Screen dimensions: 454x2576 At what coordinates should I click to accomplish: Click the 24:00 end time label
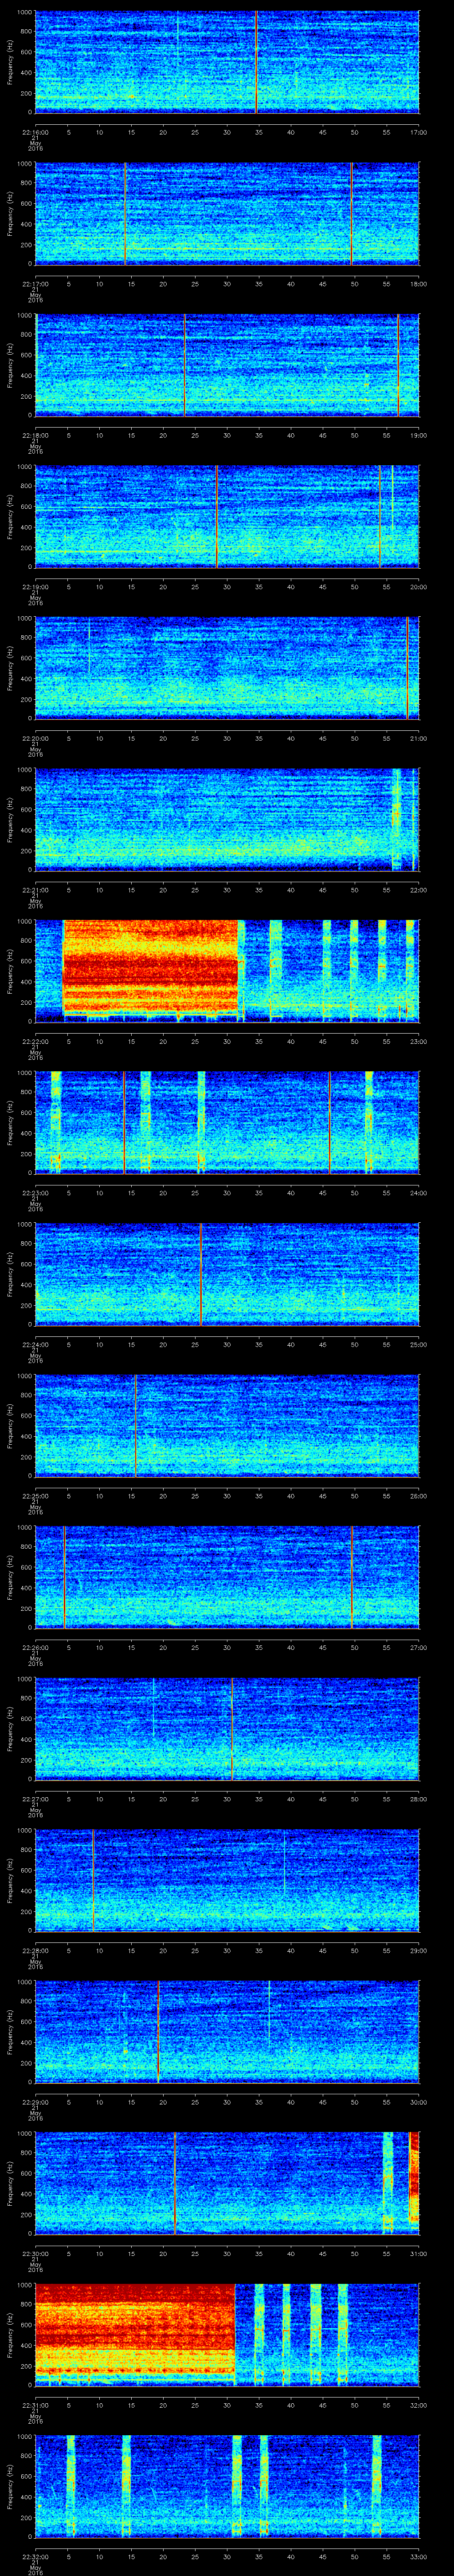coord(418,1193)
